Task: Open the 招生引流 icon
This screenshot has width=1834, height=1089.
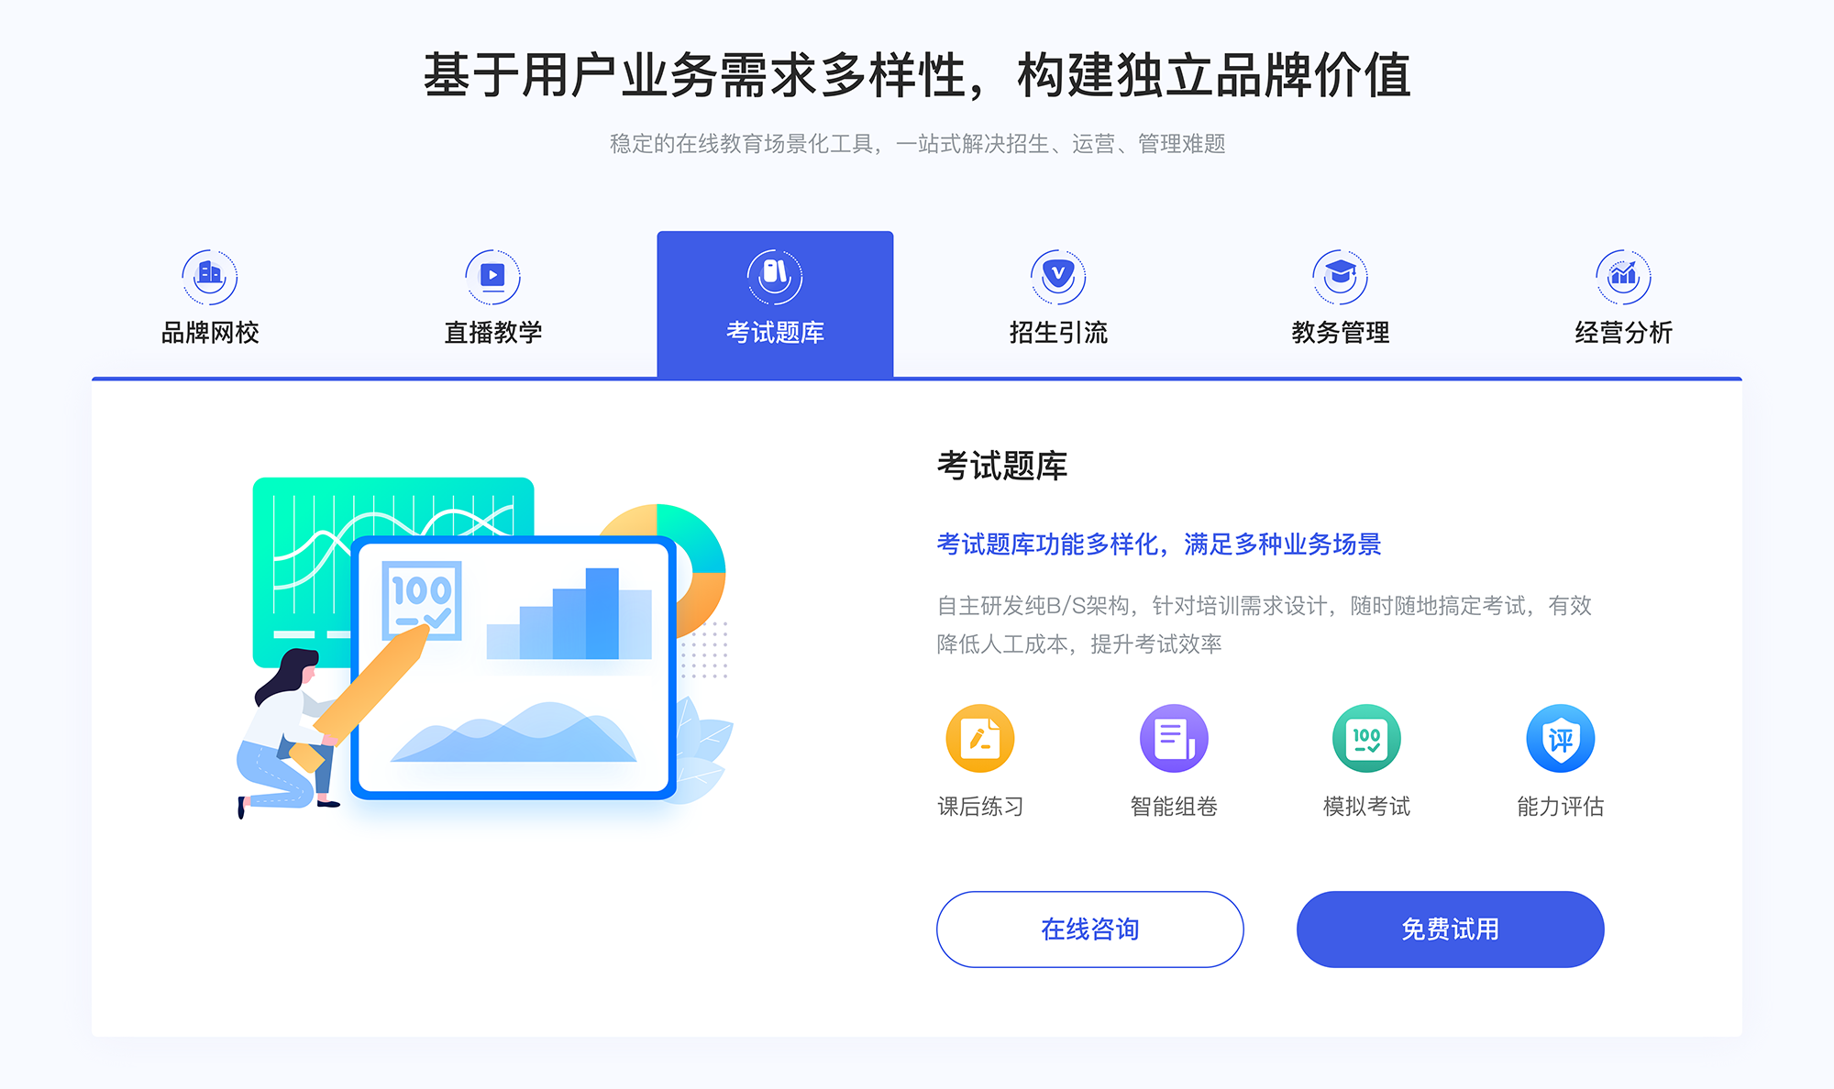Action: pos(1049,273)
